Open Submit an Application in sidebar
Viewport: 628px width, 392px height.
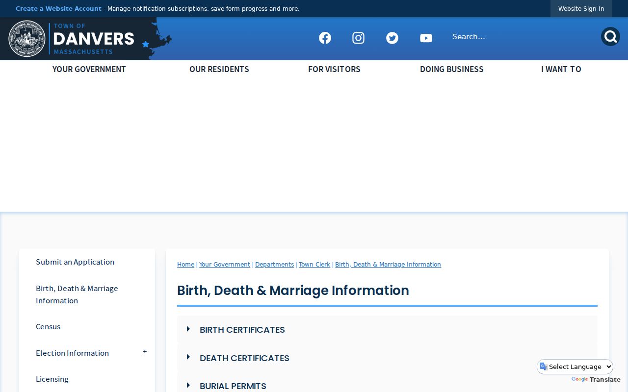75,262
